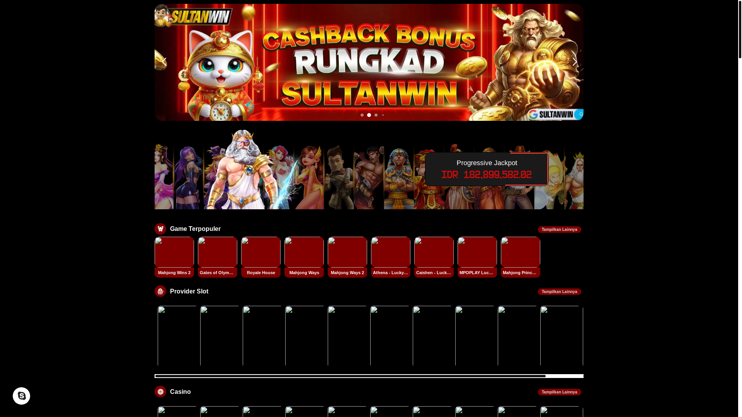The height and width of the screenshot is (417, 742).
Task: Open Caishen - Lucky game card
Action: [434, 257]
